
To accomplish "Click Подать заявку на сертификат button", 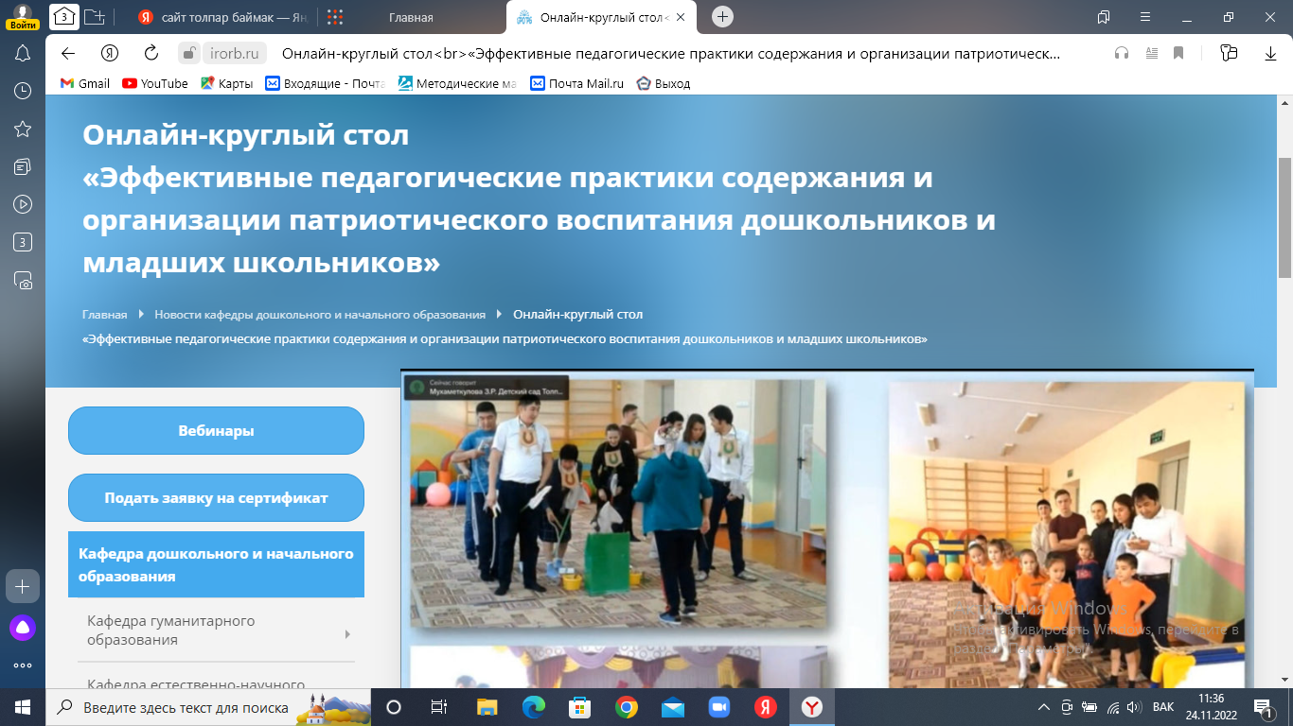I will [216, 498].
